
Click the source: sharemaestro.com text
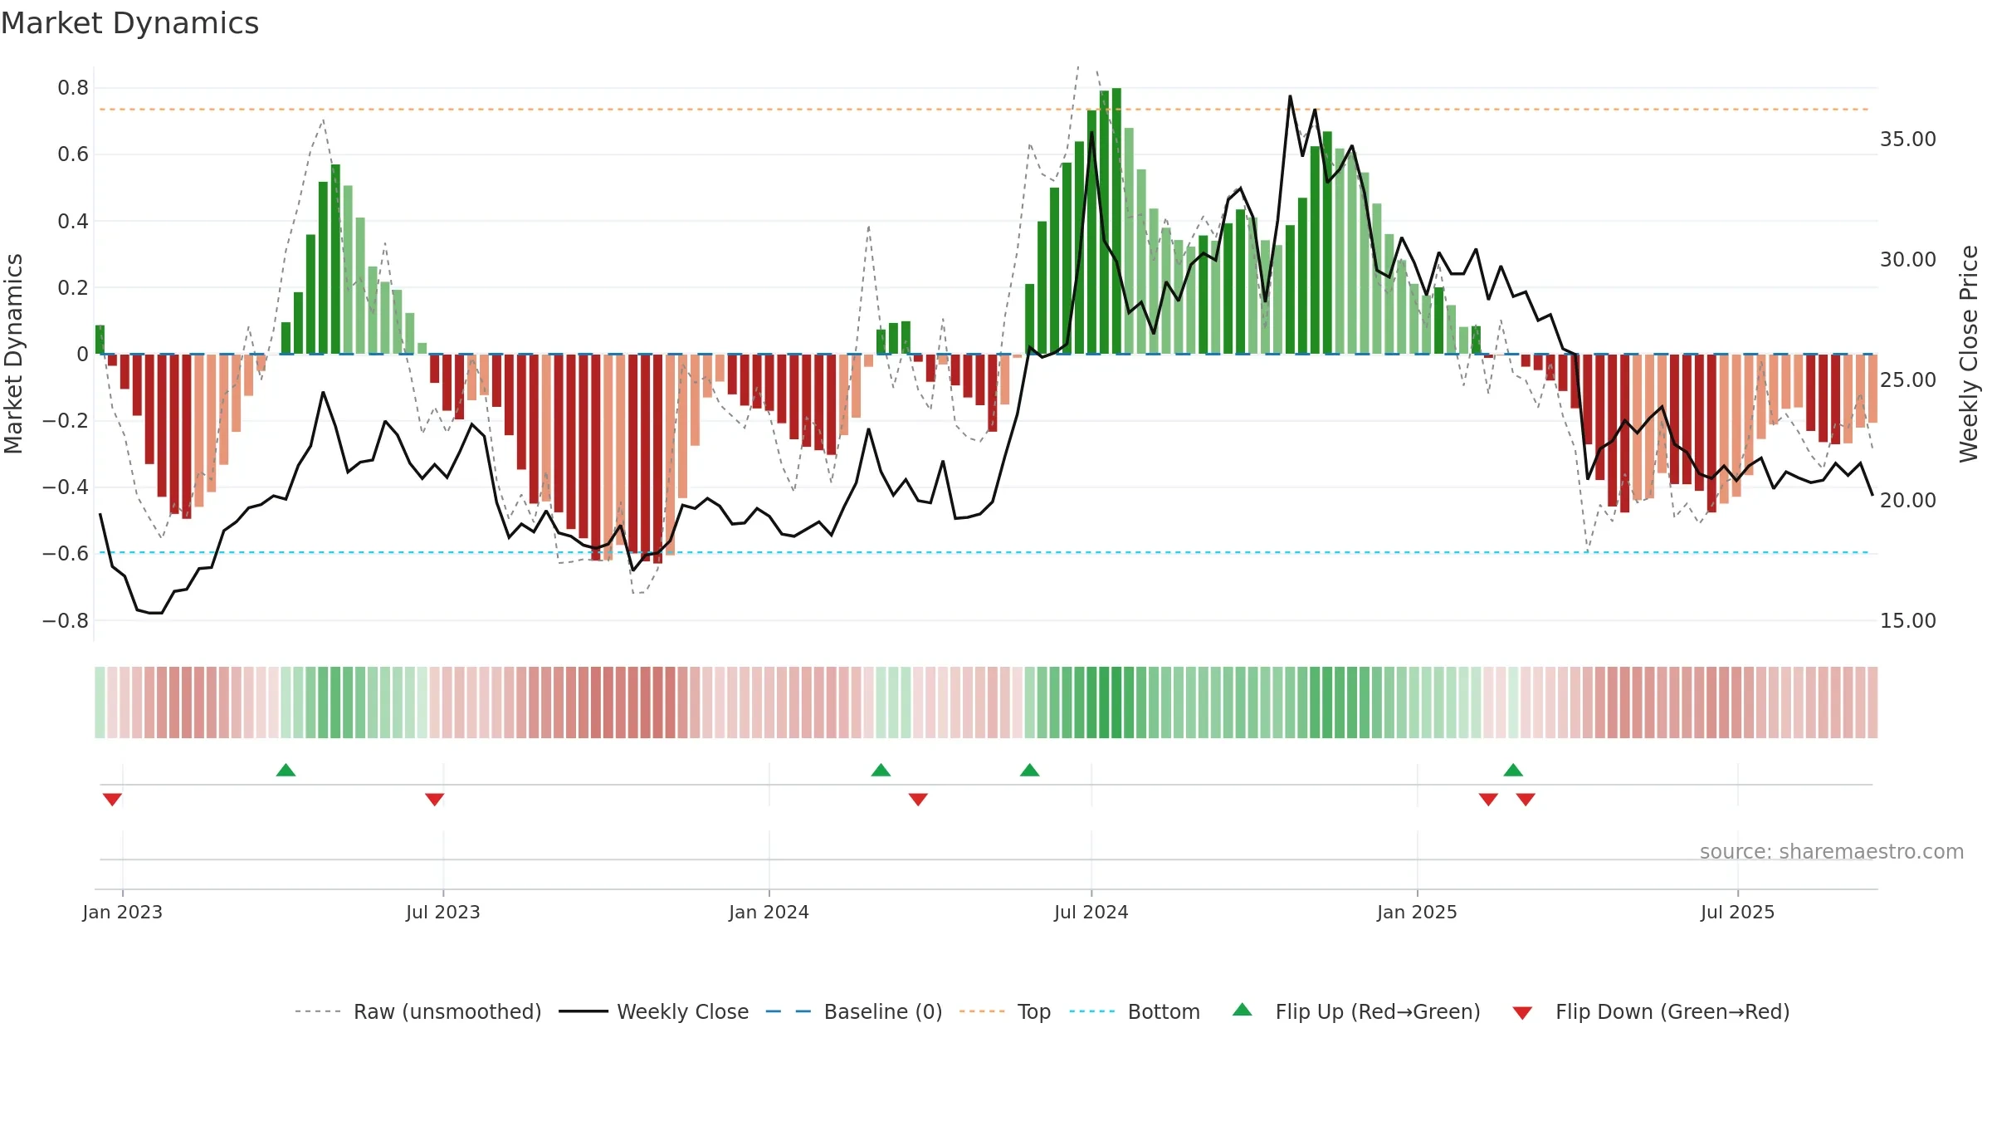(1832, 851)
